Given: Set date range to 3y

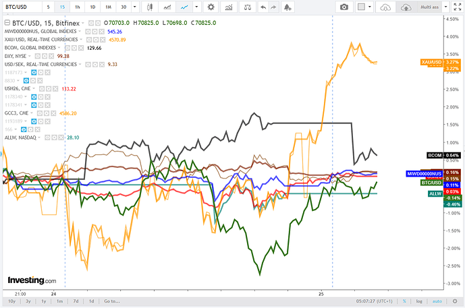Looking at the screenshot, I should (28, 301).
